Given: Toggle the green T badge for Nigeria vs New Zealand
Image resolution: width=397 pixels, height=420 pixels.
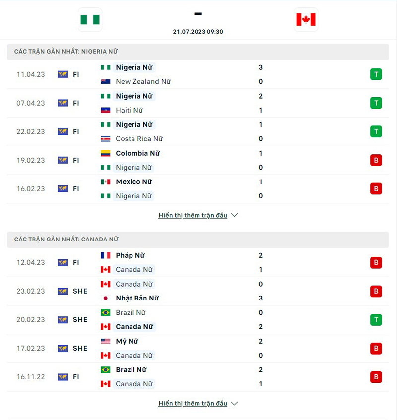Looking at the screenshot, I should tap(376, 74).
